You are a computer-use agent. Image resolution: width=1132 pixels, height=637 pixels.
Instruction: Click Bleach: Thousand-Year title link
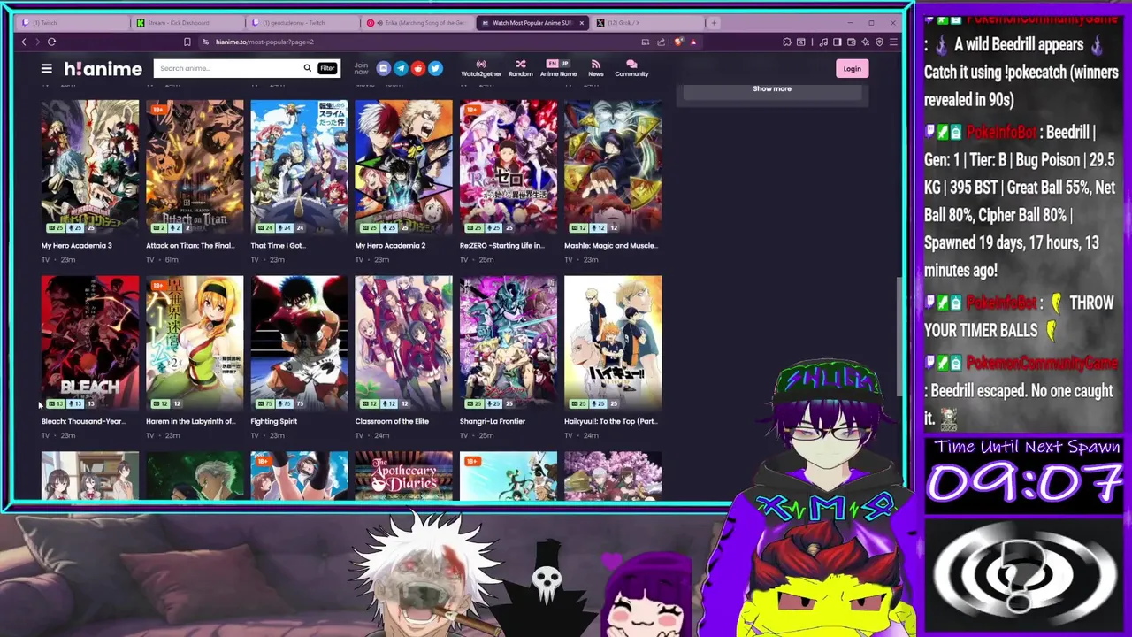pos(83,421)
